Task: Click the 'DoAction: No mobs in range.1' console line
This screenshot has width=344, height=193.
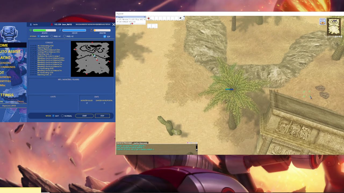Action: 49,56
